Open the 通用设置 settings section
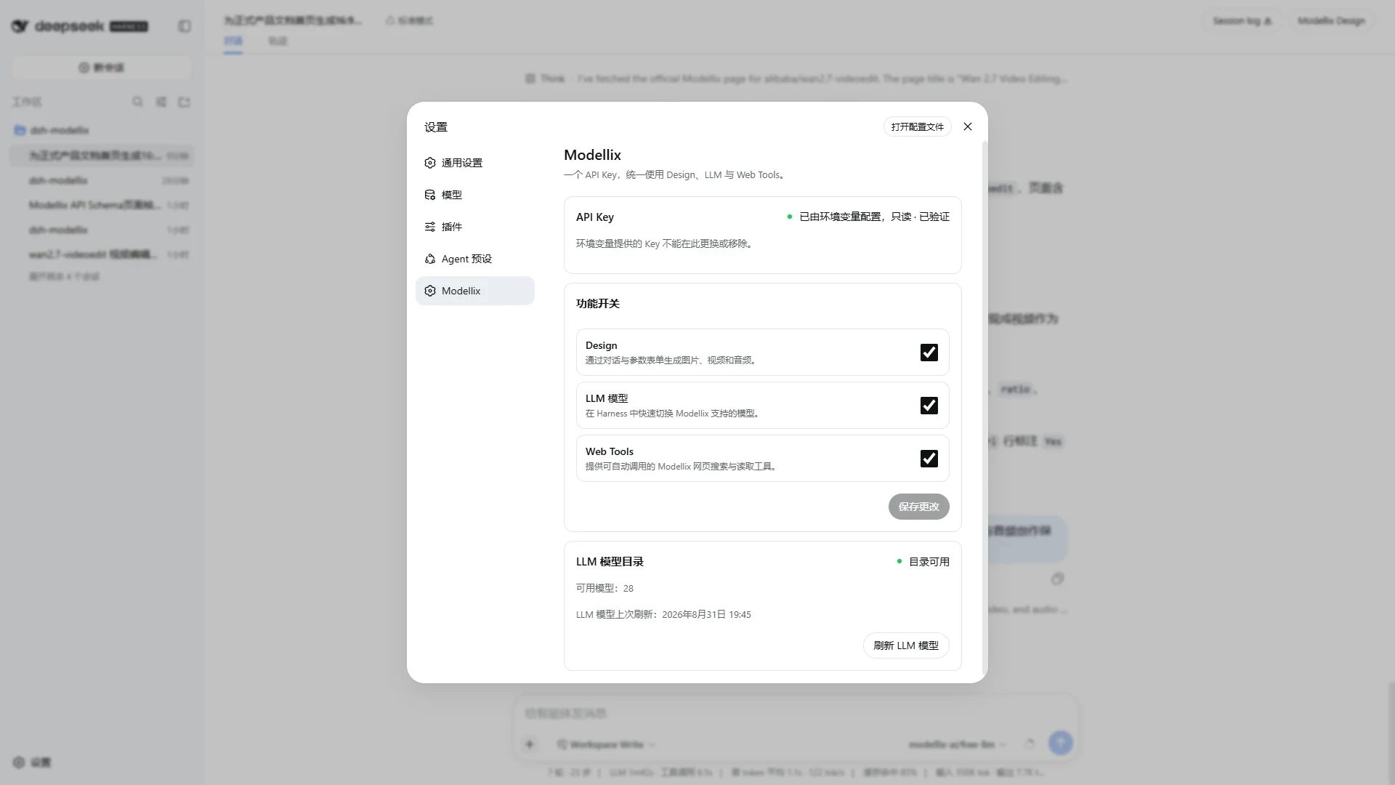1395x785 pixels. (x=474, y=163)
